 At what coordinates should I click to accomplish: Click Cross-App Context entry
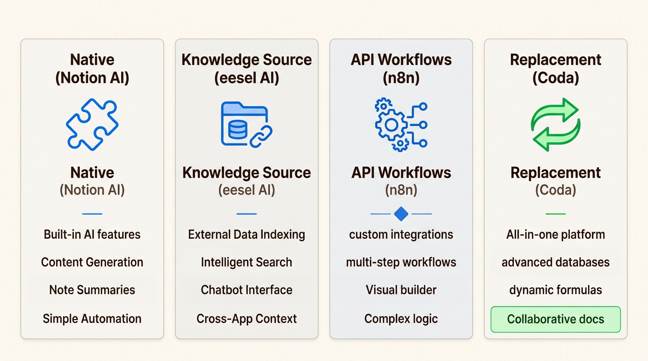click(246, 319)
